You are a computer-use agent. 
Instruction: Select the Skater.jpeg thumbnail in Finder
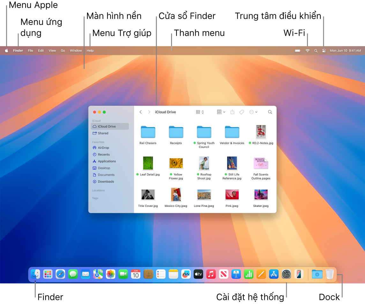point(261,194)
